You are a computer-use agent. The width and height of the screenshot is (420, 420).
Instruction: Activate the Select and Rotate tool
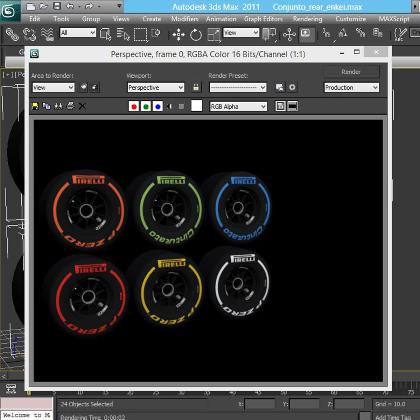(x=196, y=34)
